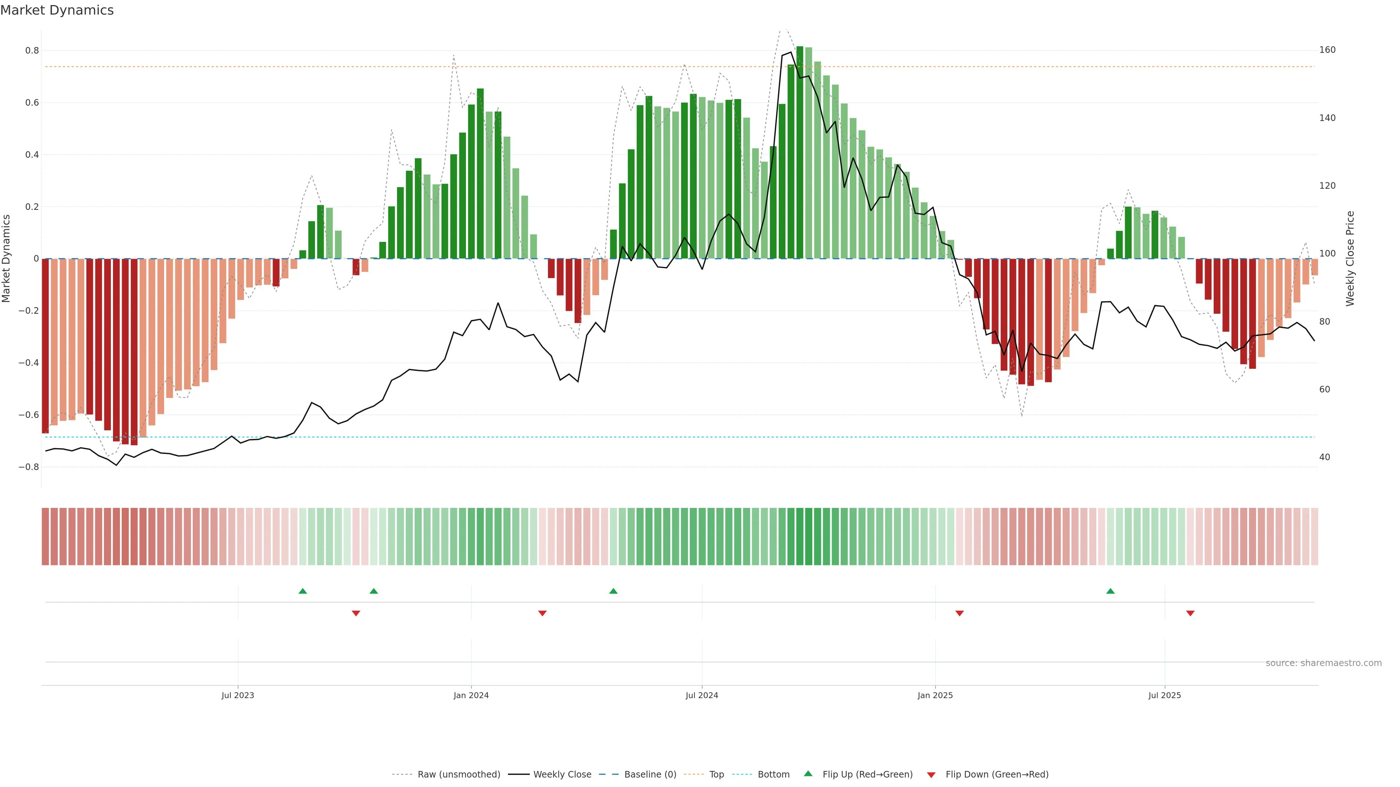Toggle the Baseline (0) legend entry
The image size is (1400, 787).
pyautogui.click(x=650, y=775)
